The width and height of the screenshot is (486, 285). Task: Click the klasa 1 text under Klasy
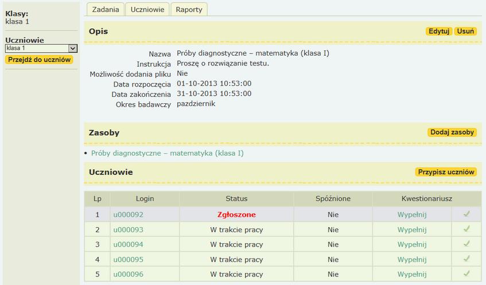[17, 22]
